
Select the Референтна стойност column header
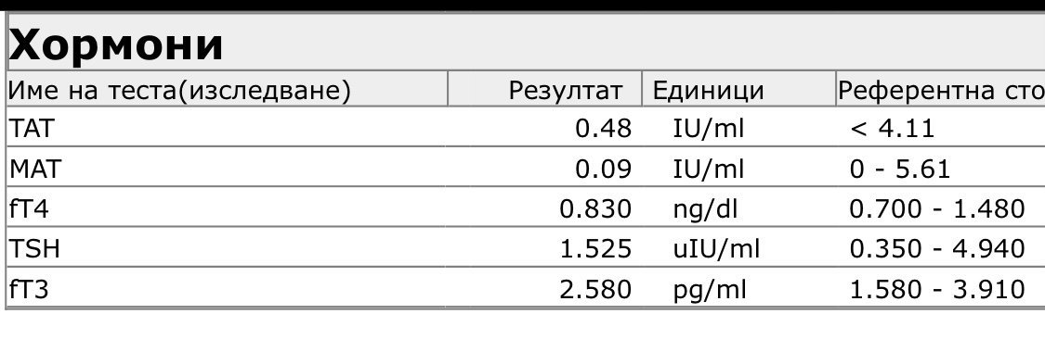click(940, 89)
